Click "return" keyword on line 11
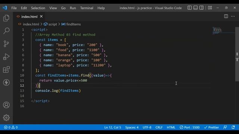 coord(46,80)
